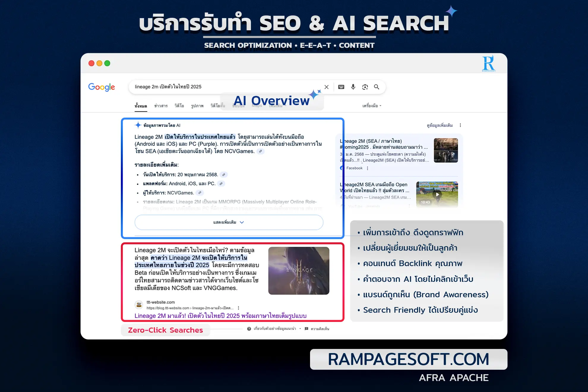Open the เครื่องมือ tools dropdown
588x392 pixels.
[x=372, y=106]
